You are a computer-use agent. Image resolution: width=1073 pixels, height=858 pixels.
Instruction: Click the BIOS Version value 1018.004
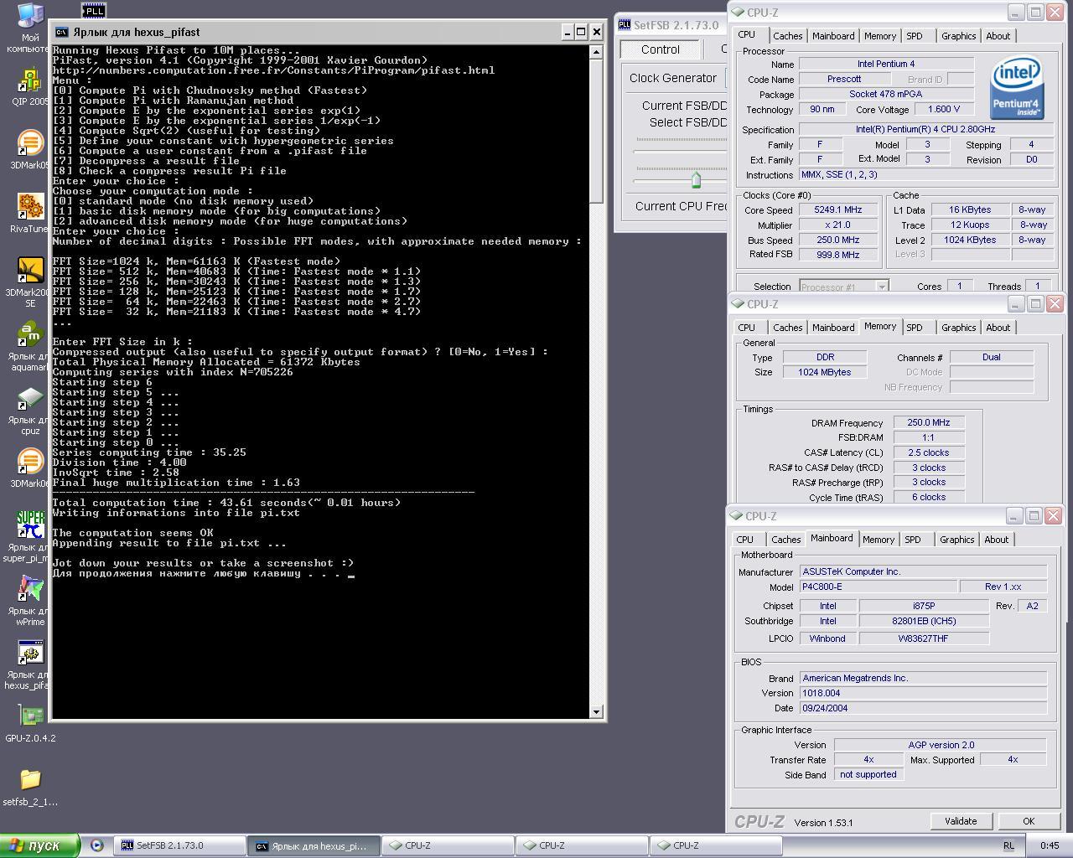(923, 693)
